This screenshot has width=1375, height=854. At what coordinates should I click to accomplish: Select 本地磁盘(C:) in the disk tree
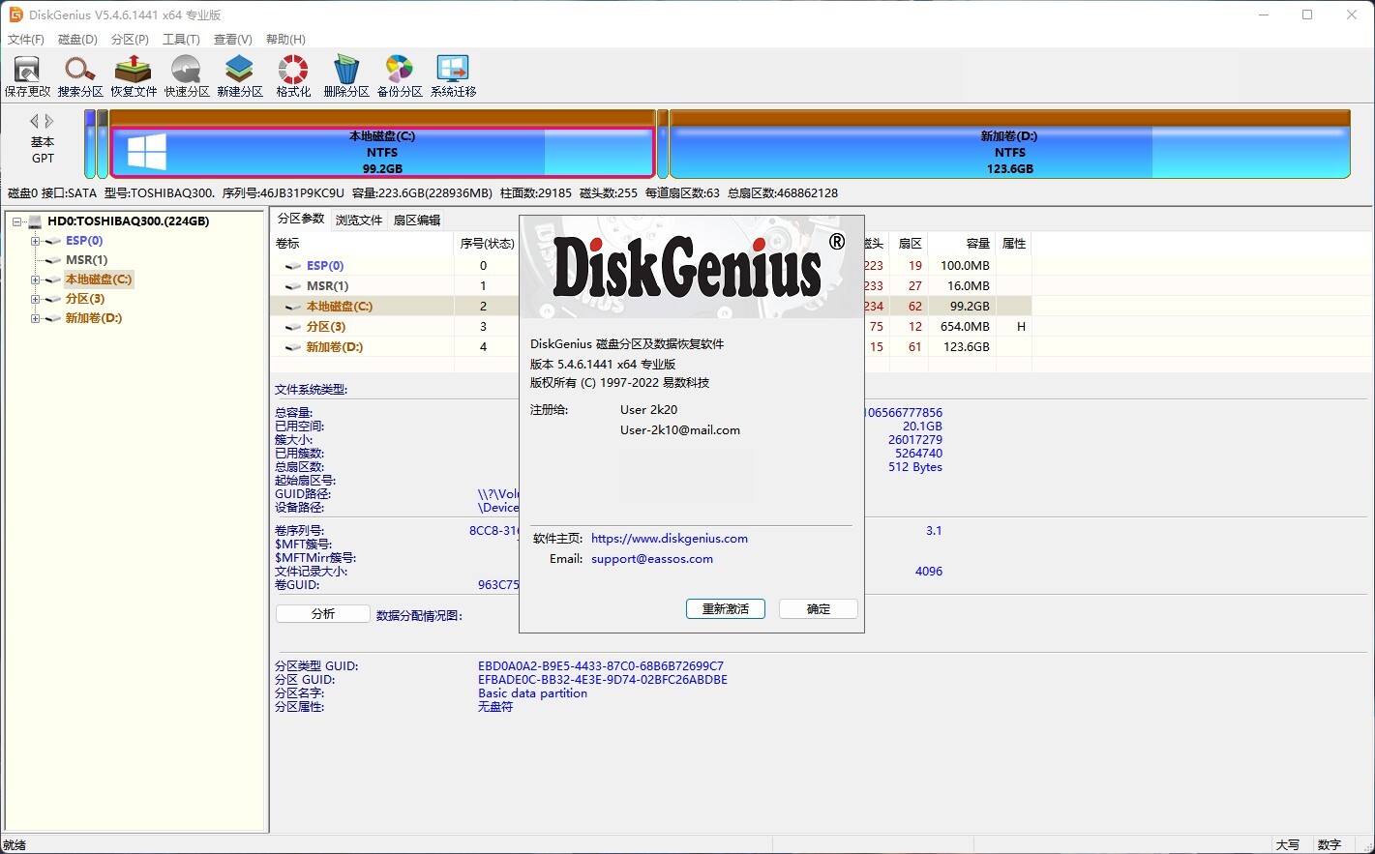pyautogui.click(x=99, y=280)
